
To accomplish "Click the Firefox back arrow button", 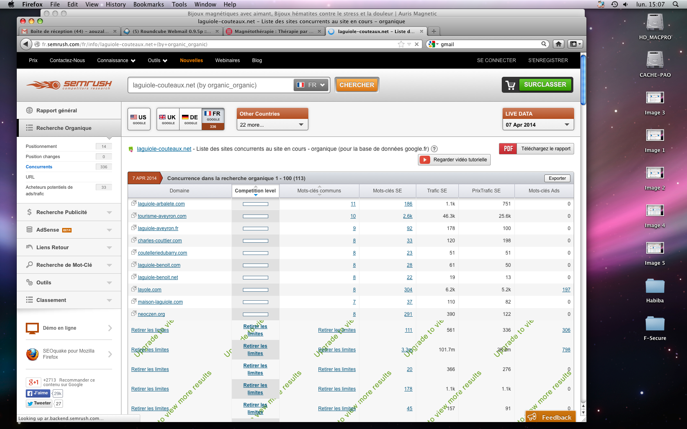I will point(26,44).
